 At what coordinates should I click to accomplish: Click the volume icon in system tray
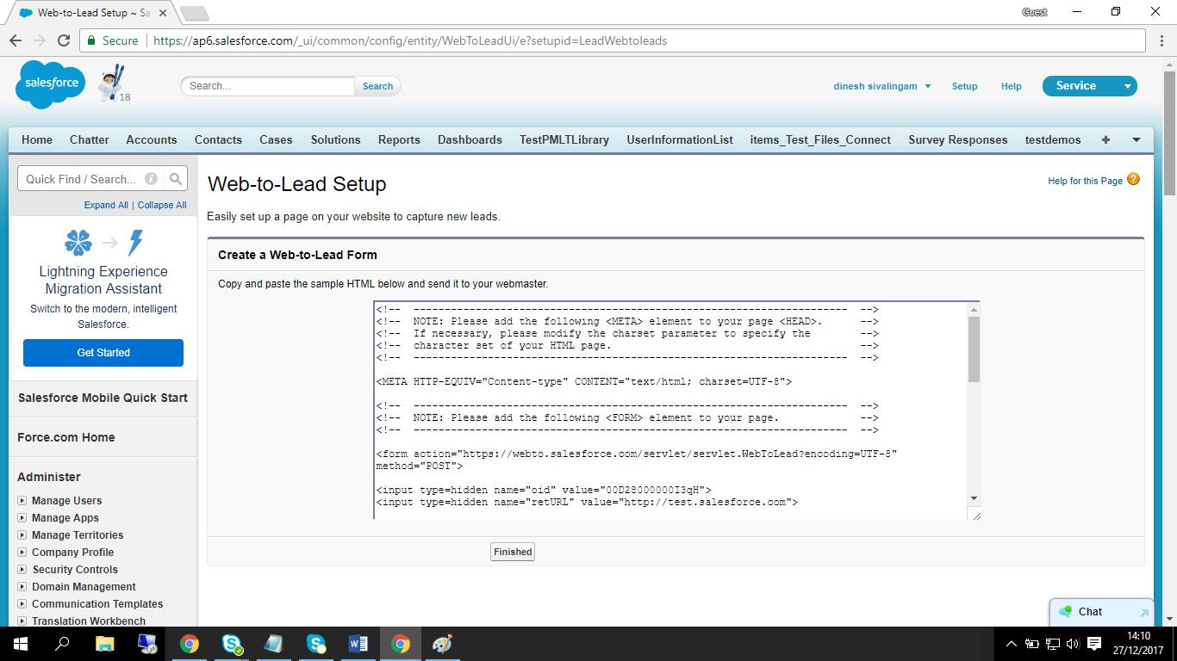tap(1073, 644)
